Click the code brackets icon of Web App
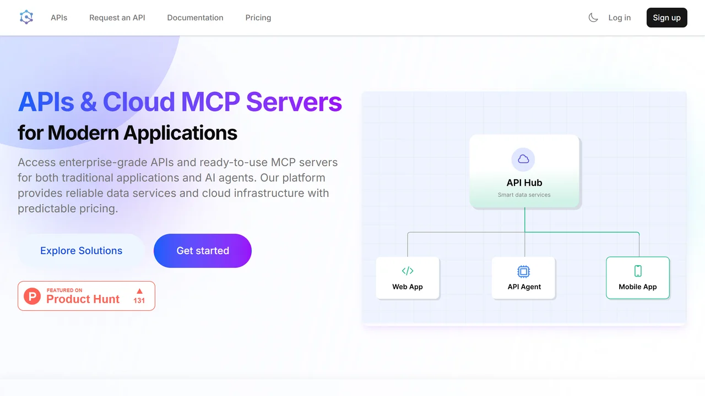This screenshot has height=396, width=705. click(x=408, y=271)
